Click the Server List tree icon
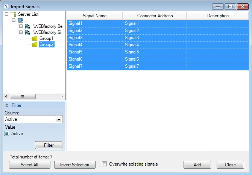252x175 pixels. pos(13,14)
